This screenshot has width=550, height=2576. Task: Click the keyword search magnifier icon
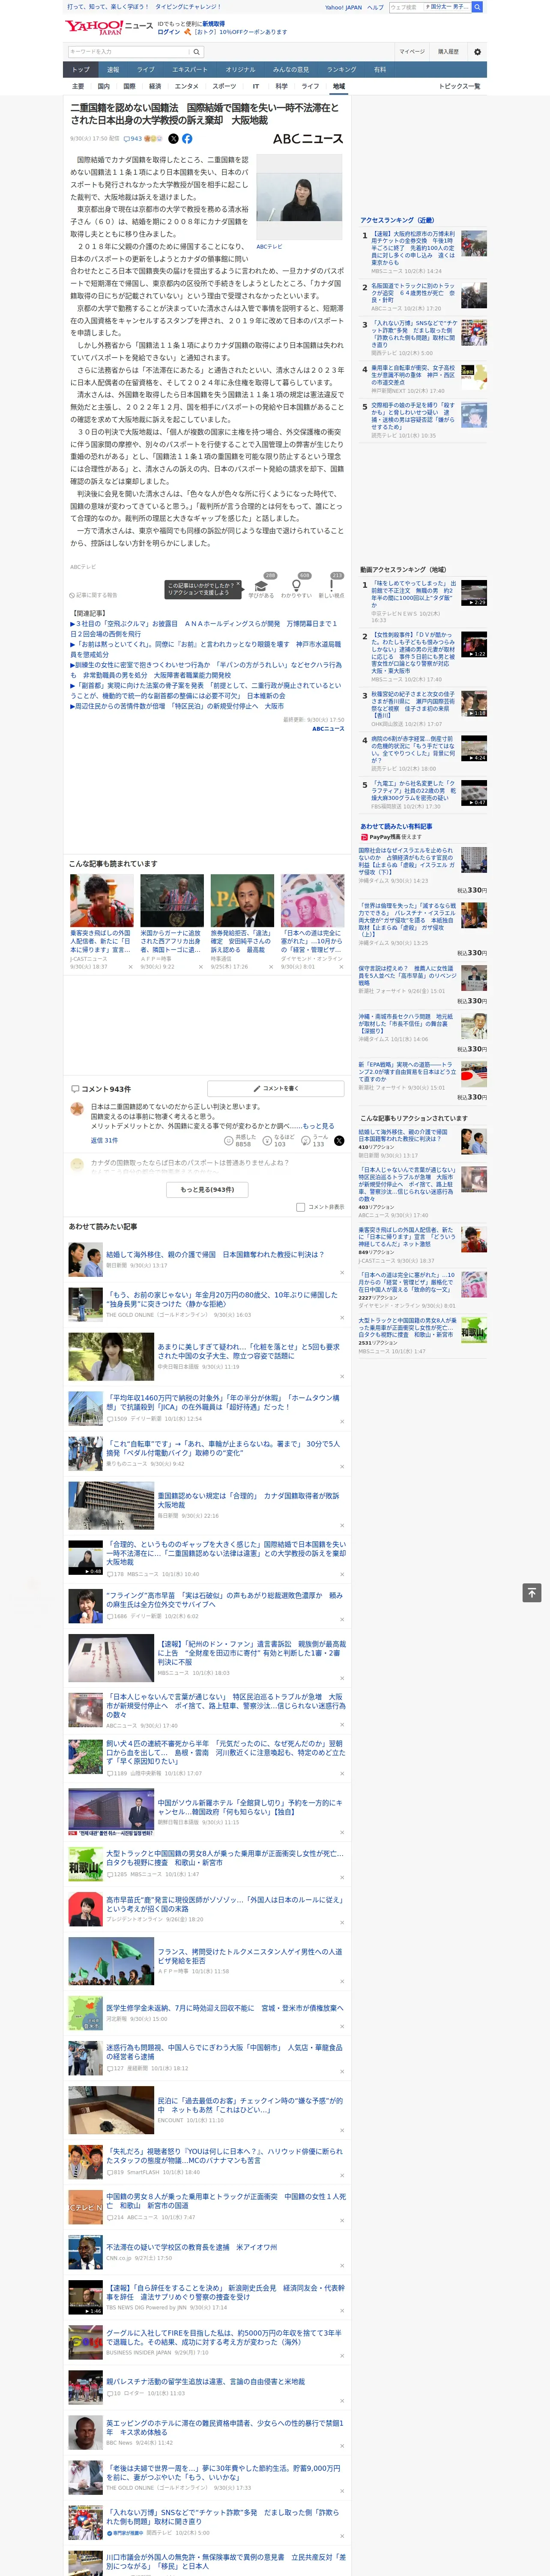pyautogui.click(x=197, y=52)
